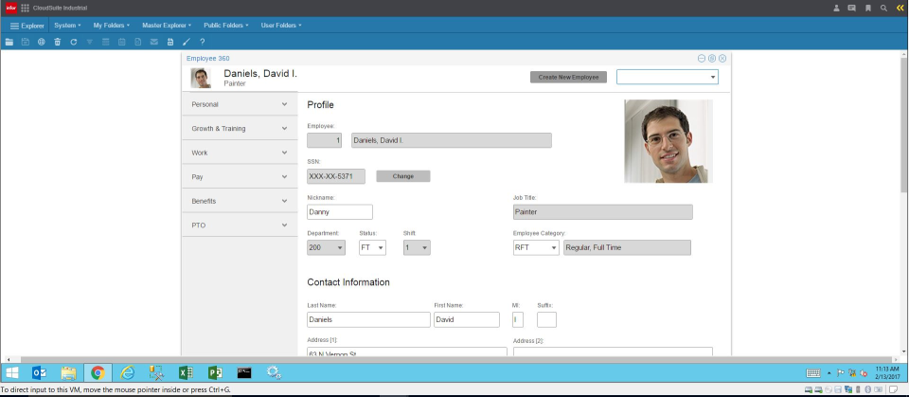This screenshot has width=909, height=397.
Task: Expand the Personal section
Action: [x=239, y=104]
